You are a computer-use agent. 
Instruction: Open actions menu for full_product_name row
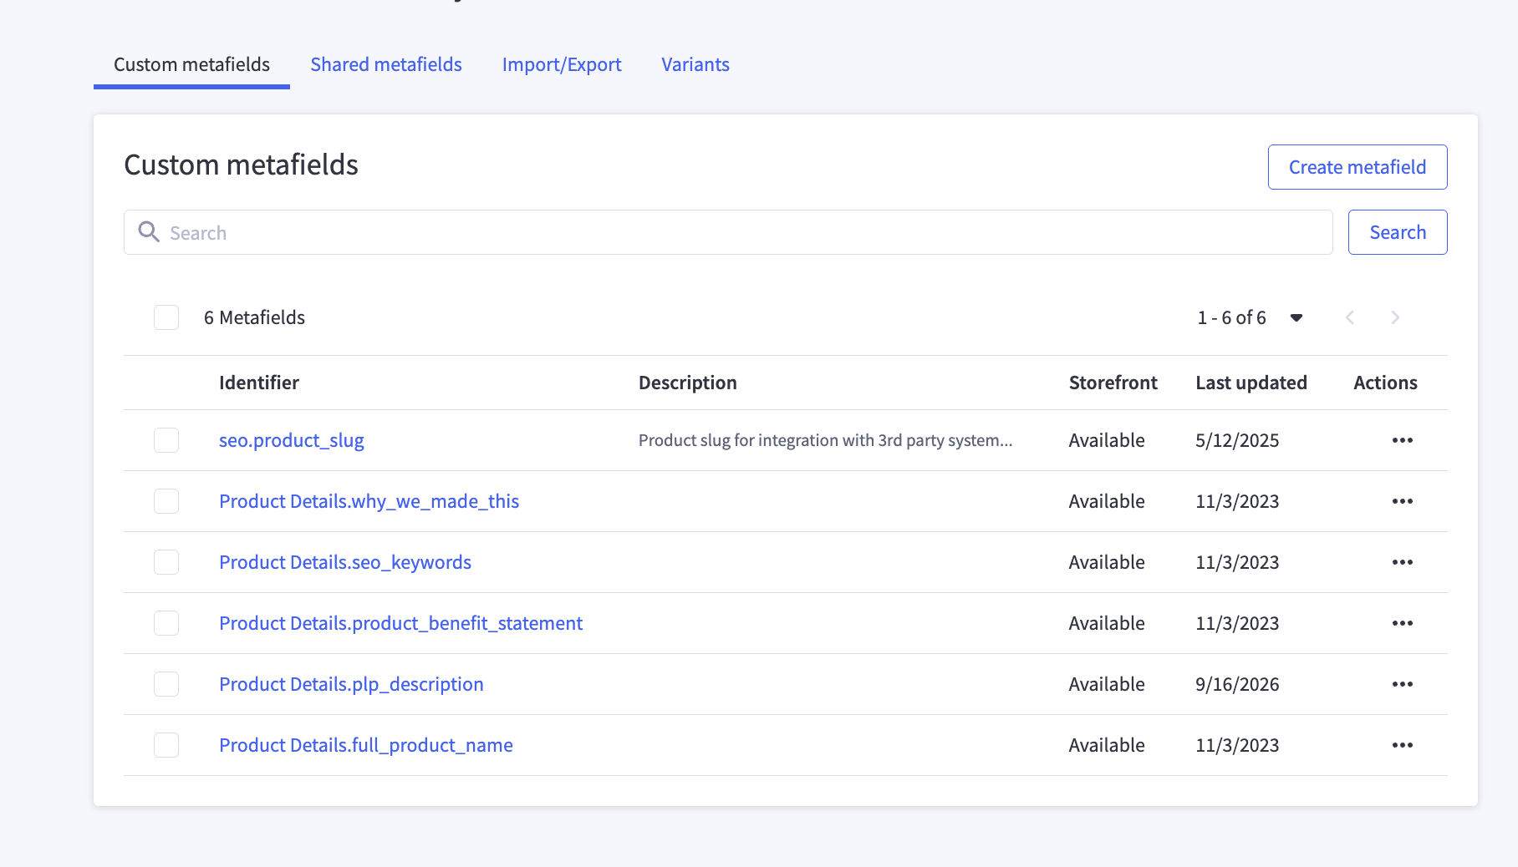coord(1402,745)
